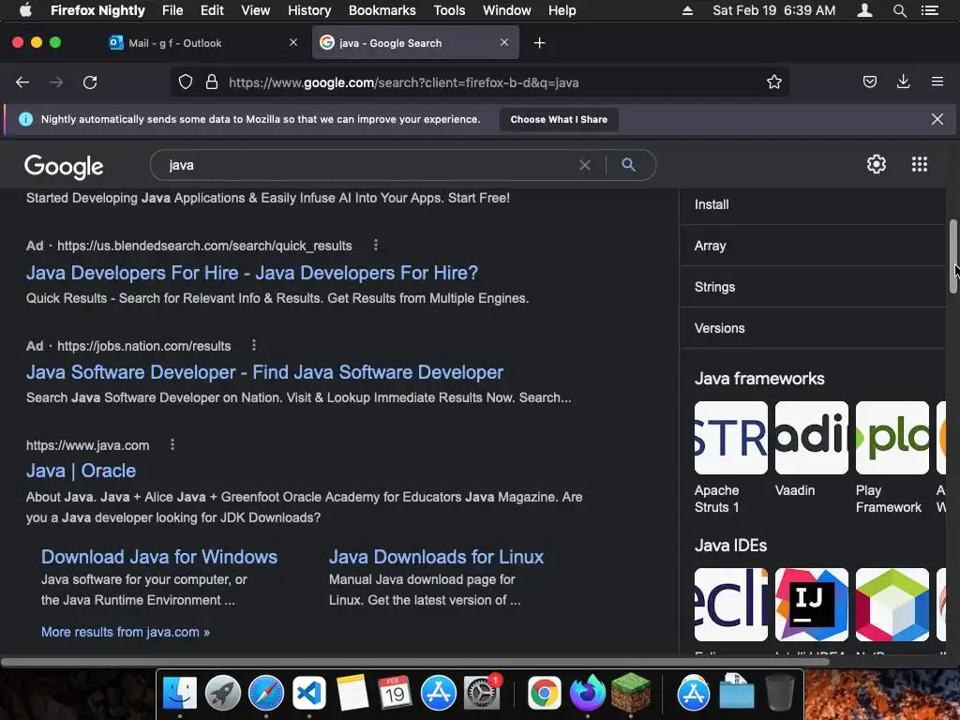This screenshot has height=720, width=960.
Task: Click the padlock site security icon
Action: point(212,82)
